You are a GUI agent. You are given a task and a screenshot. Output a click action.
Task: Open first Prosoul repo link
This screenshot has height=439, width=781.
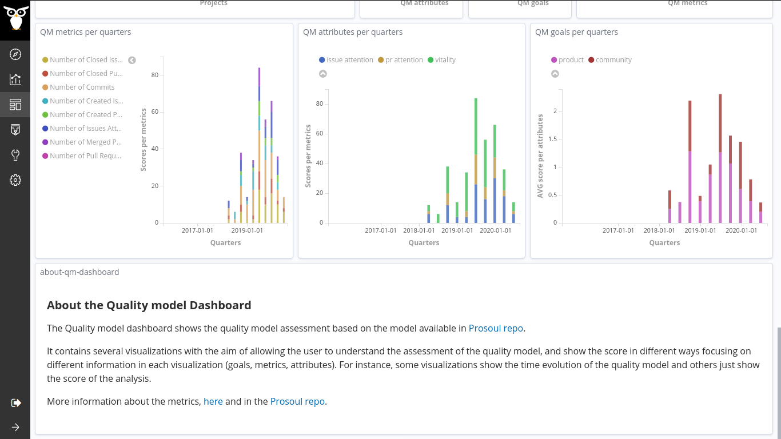[496, 328]
